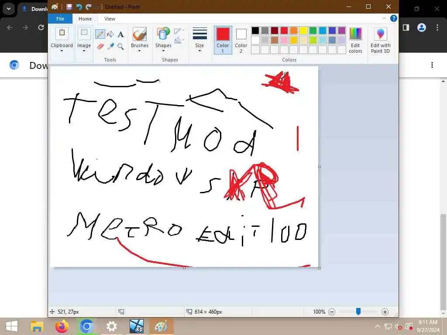Select the Pencil tool

[x=100, y=35]
